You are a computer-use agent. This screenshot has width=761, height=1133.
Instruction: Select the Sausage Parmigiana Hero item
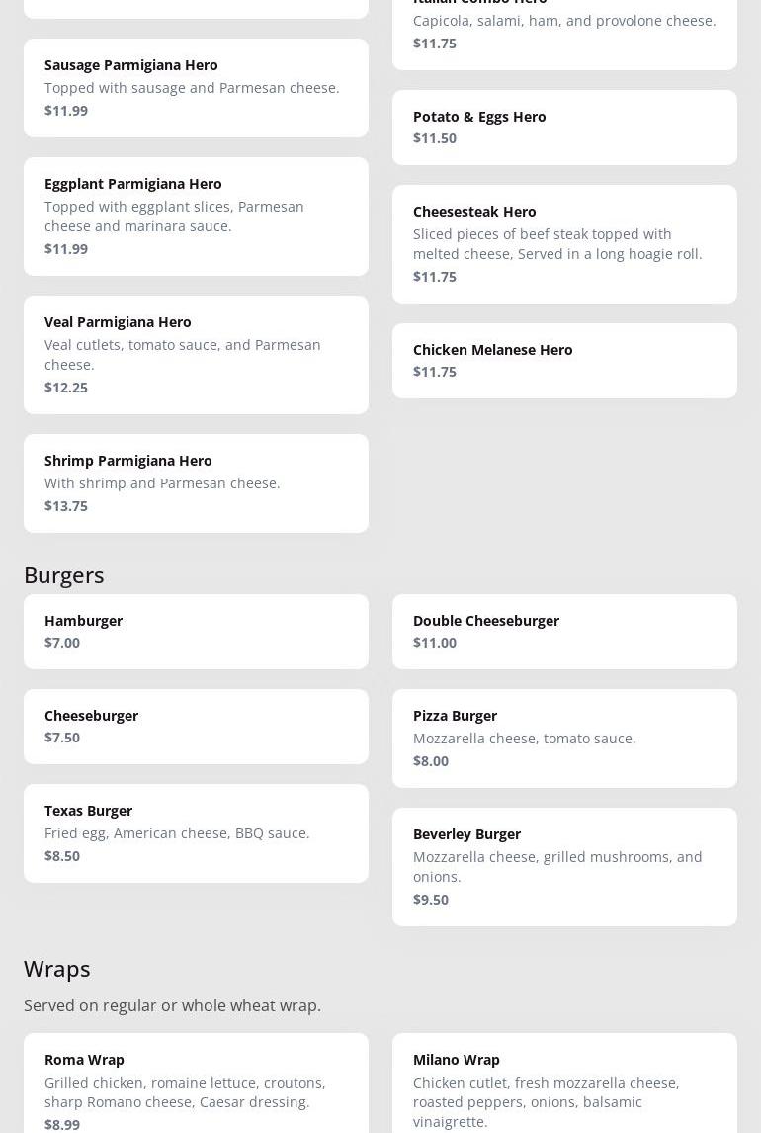pyautogui.click(x=196, y=87)
